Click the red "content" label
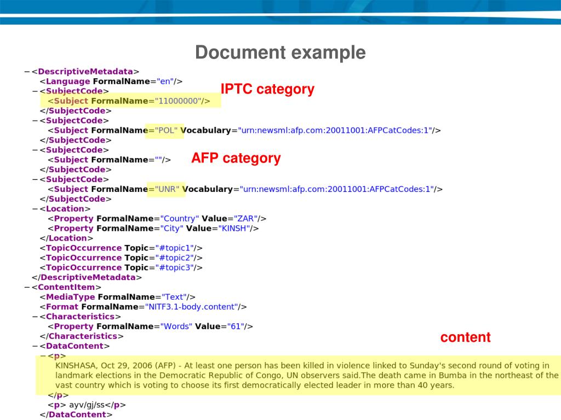Screen dimensions: 561x420 coord(466,337)
